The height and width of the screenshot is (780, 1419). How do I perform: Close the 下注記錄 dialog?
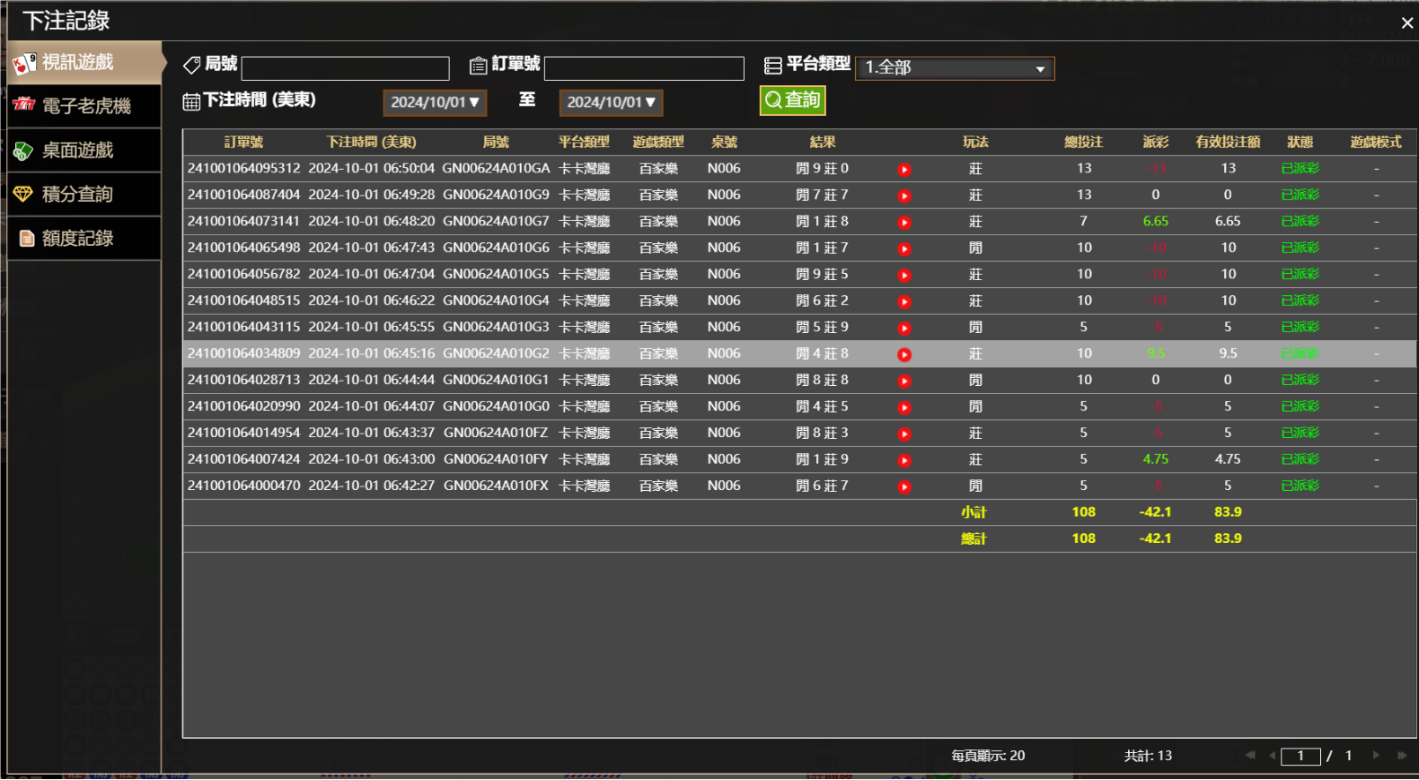click(1406, 23)
